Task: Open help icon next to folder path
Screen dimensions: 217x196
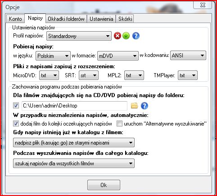Action: 145,106
